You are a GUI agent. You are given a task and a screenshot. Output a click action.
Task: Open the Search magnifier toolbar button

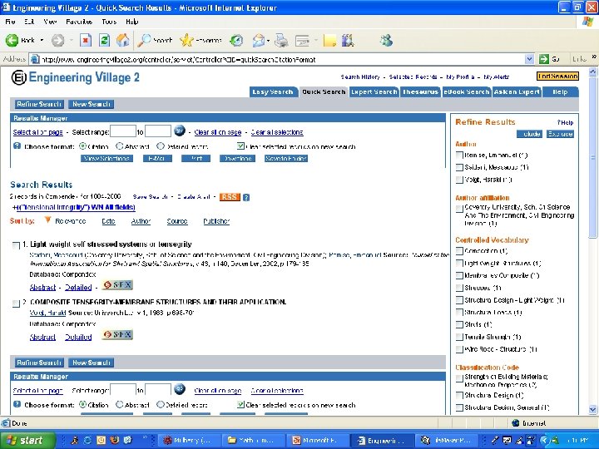click(155, 40)
